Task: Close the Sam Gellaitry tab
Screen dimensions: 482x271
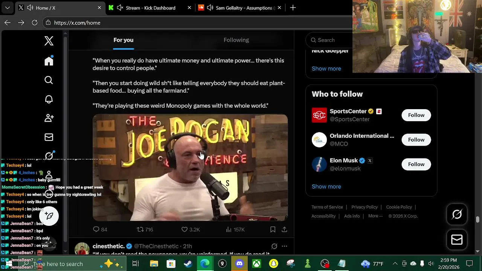Action: [x=279, y=8]
